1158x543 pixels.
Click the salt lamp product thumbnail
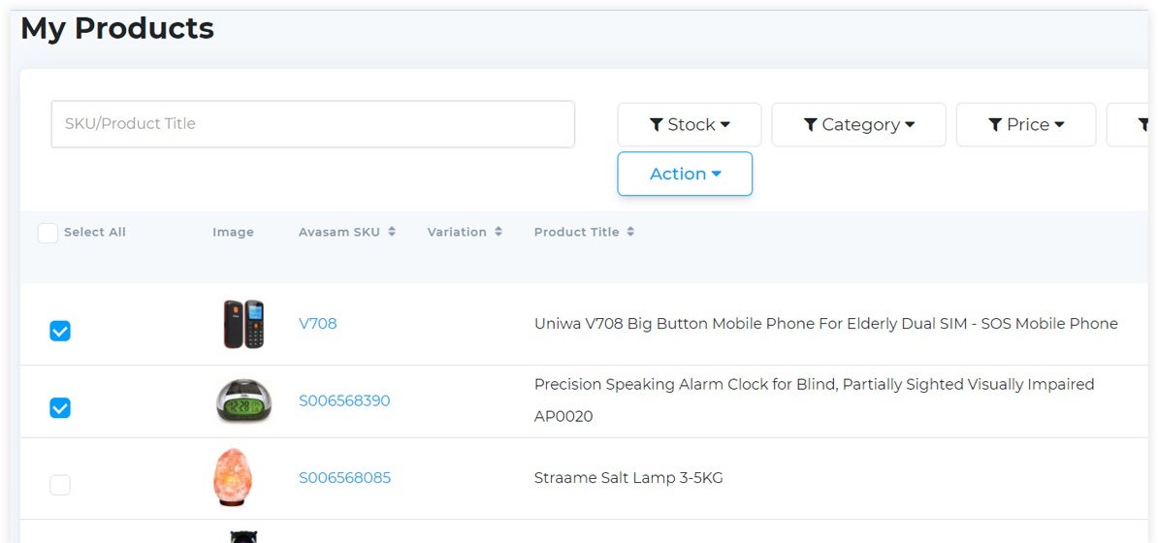coord(233,477)
